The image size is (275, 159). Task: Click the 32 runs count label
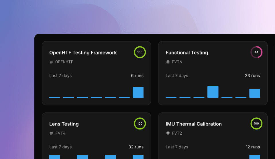point(136,147)
